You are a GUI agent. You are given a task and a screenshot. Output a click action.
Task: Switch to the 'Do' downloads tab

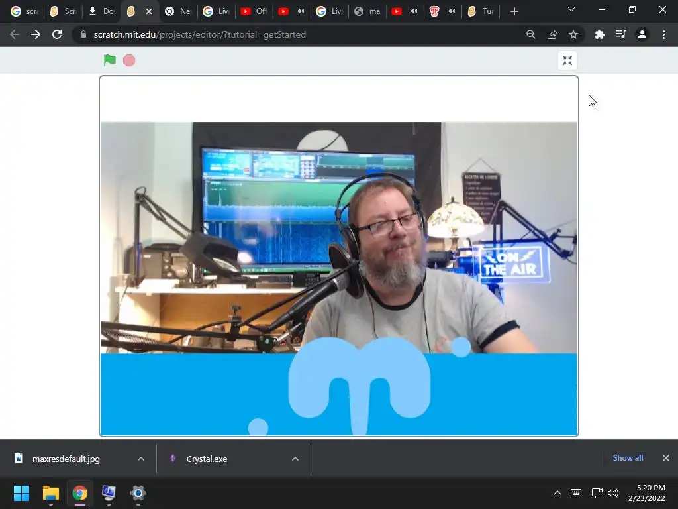point(102,11)
